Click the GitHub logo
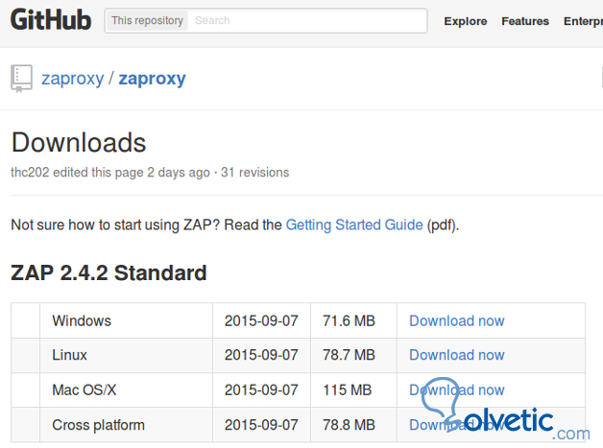The width and height of the screenshot is (603, 448). pos(51,20)
